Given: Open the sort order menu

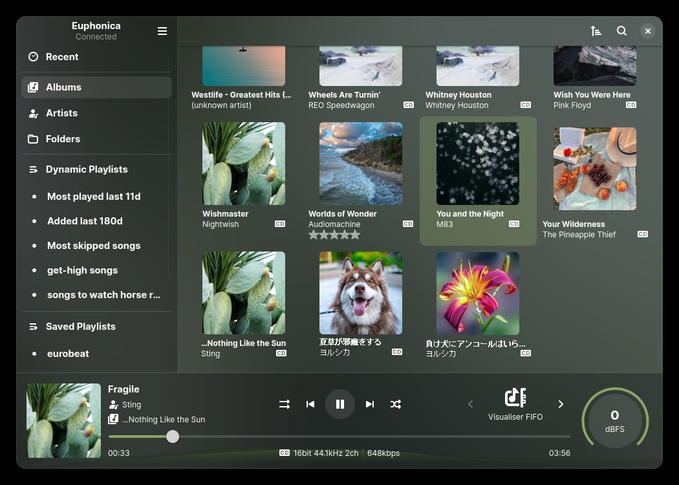Looking at the screenshot, I should click(x=596, y=30).
